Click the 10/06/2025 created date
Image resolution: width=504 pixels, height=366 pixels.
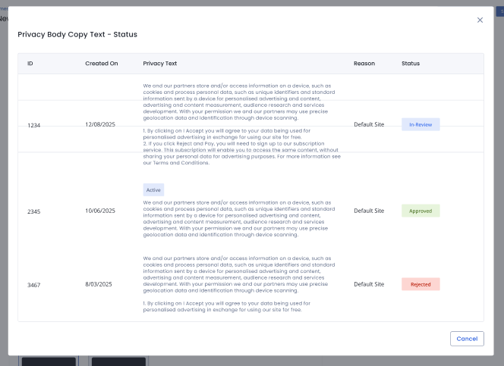tap(99, 211)
